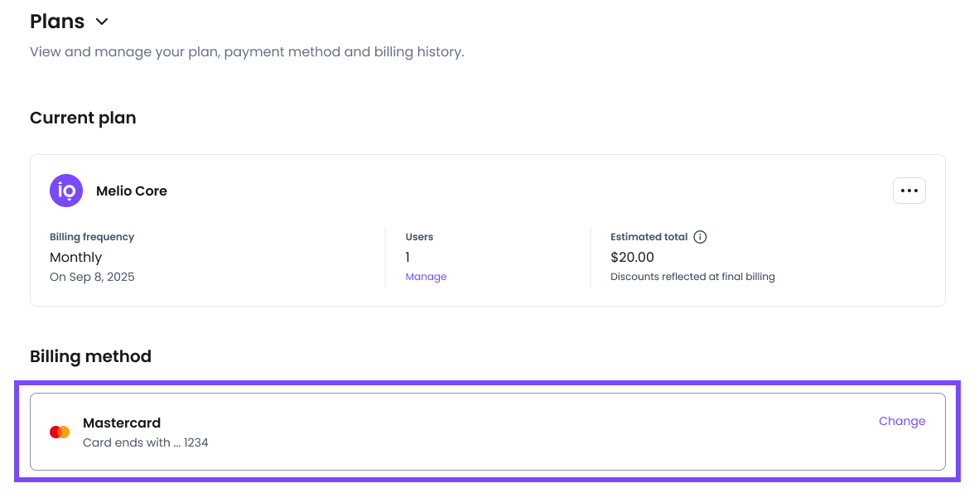Click the Billing frequency label
Screen dimensions: 974x493
click(92, 237)
